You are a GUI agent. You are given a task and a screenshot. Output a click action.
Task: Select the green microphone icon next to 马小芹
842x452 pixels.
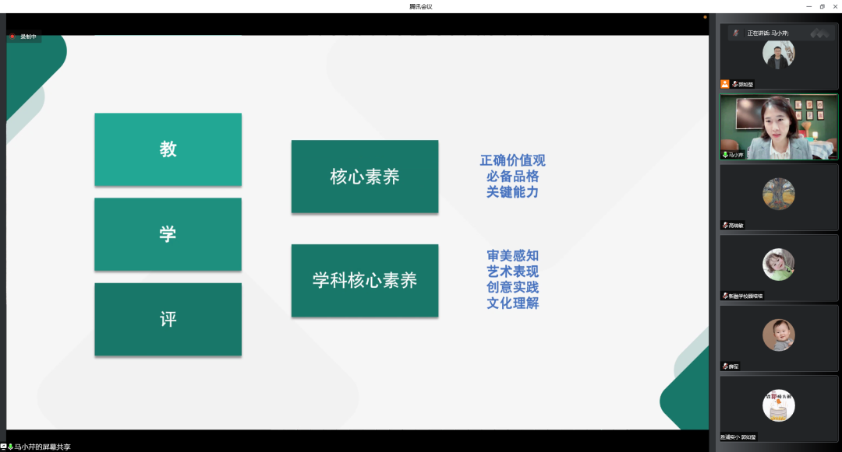[724, 155]
